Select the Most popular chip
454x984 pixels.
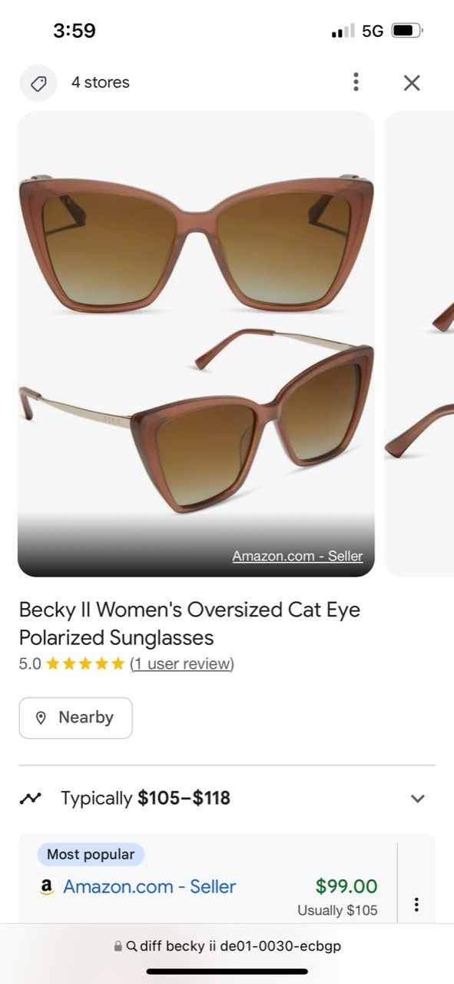pos(90,854)
